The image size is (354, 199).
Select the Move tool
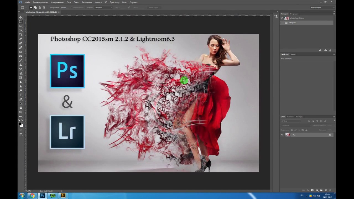coord(21,17)
